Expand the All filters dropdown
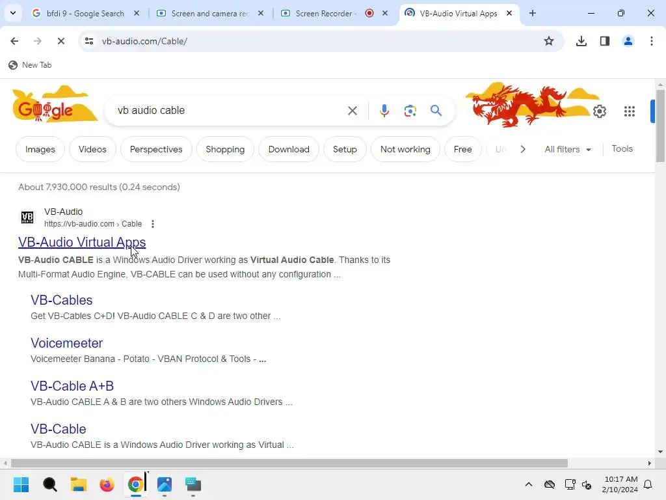666x500 pixels. [568, 149]
